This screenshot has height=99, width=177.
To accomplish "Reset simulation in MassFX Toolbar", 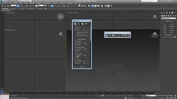I will tap(123, 35).
